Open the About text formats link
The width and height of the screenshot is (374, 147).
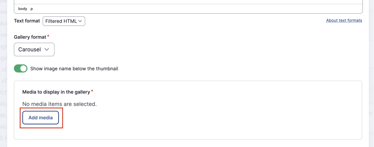(344, 20)
